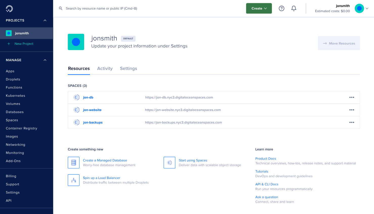Open Spaces in the sidebar
374x214 pixels.
point(12,120)
